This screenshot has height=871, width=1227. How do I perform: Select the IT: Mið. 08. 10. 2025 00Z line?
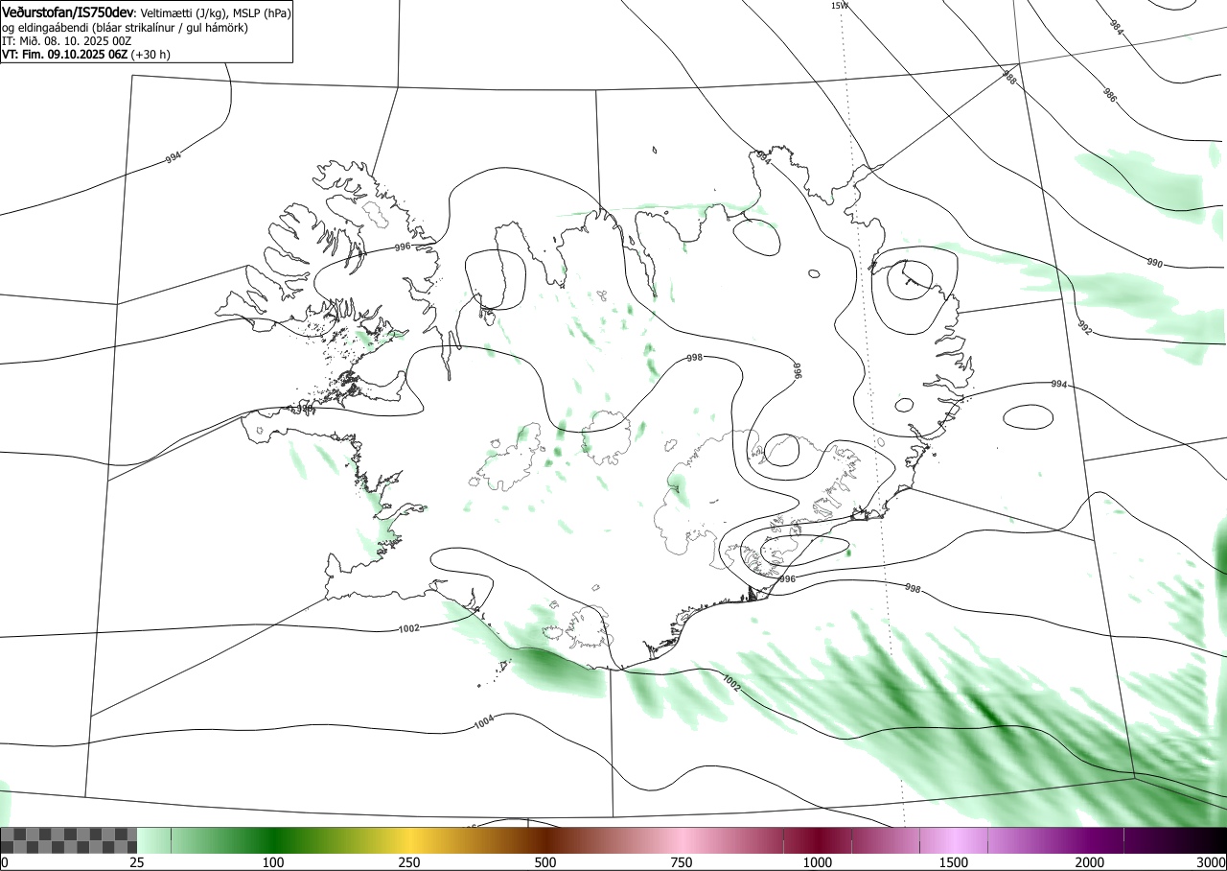(x=67, y=41)
